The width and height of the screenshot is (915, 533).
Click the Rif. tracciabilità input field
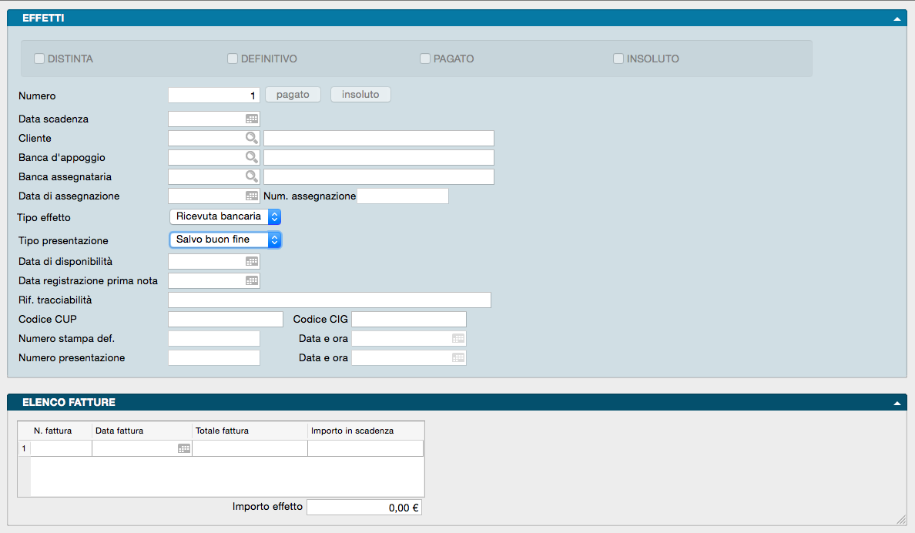coord(329,300)
